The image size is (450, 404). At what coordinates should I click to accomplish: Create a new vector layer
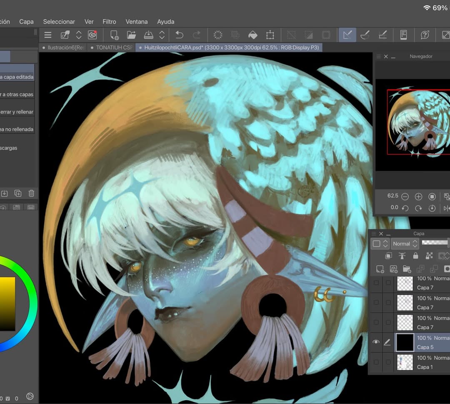point(393,269)
